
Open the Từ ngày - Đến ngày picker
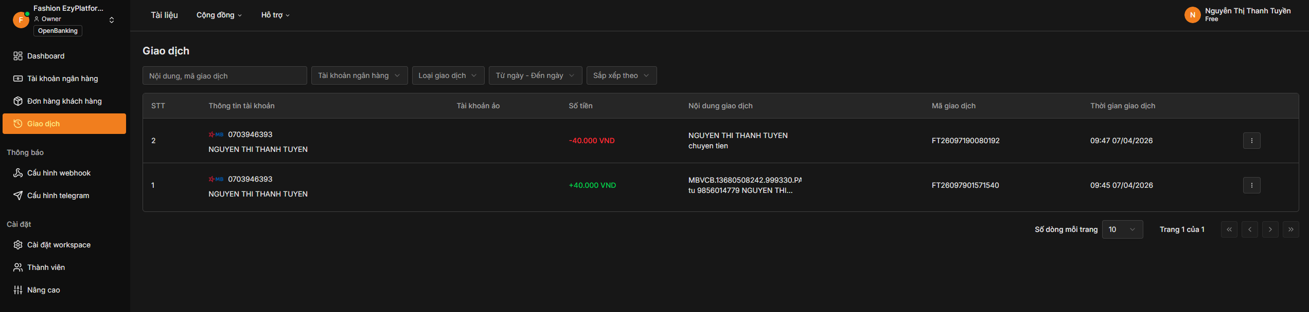coord(535,75)
